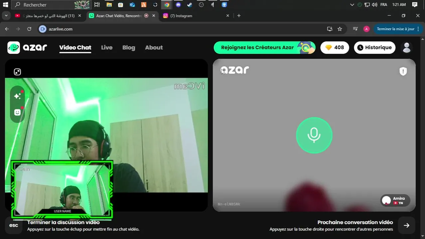Switch to the Live tab
Image resolution: width=425 pixels, height=239 pixels.
pos(107,47)
